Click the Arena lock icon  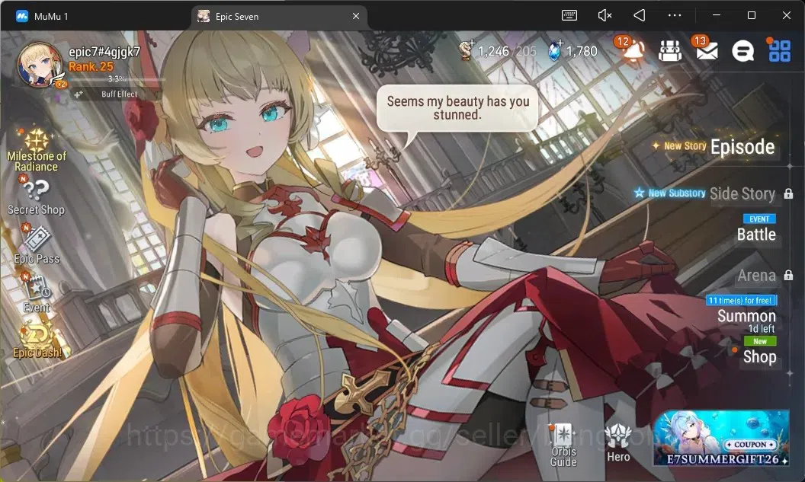[788, 276]
